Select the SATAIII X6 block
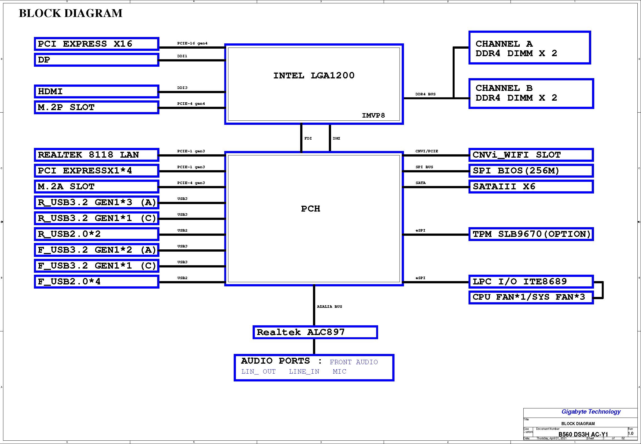Image resolution: width=641 pixels, height=444 pixels. 531,187
